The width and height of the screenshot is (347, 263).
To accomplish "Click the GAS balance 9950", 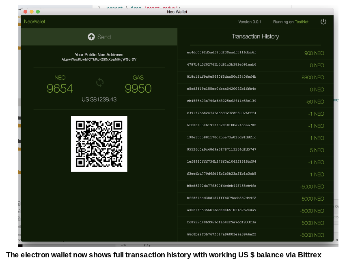I will tap(138, 89).
